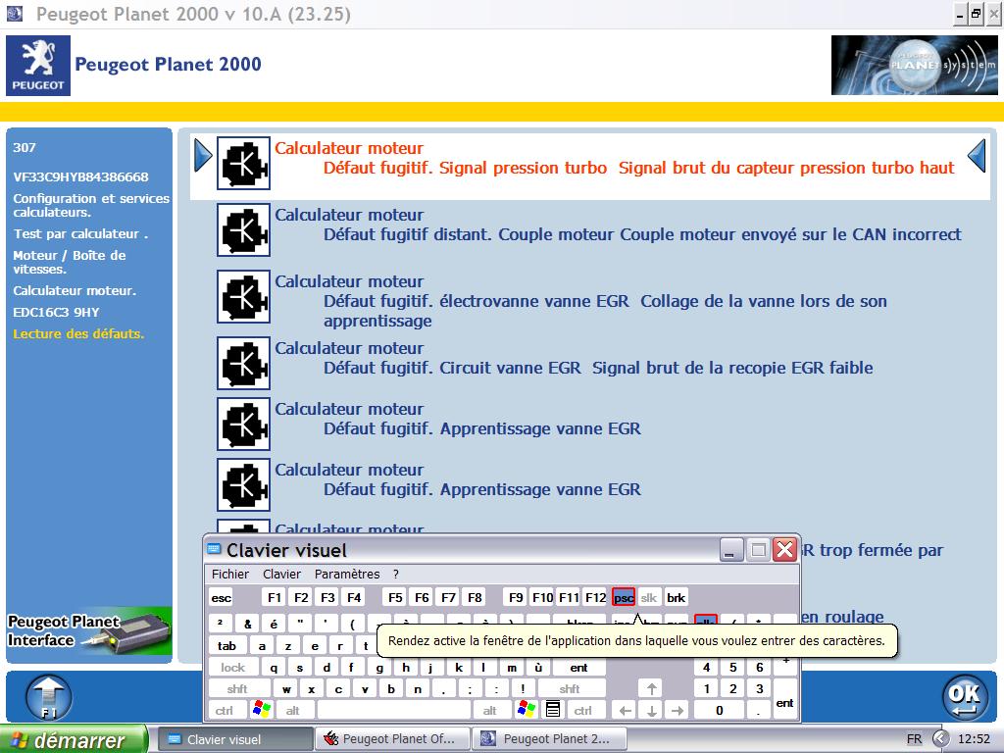Click the context menu key on the keyboard
The width and height of the screenshot is (1004, 753).
click(553, 710)
